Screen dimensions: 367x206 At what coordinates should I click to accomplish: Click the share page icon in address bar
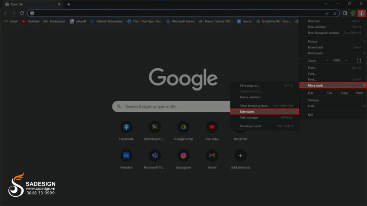click(x=326, y=13)
